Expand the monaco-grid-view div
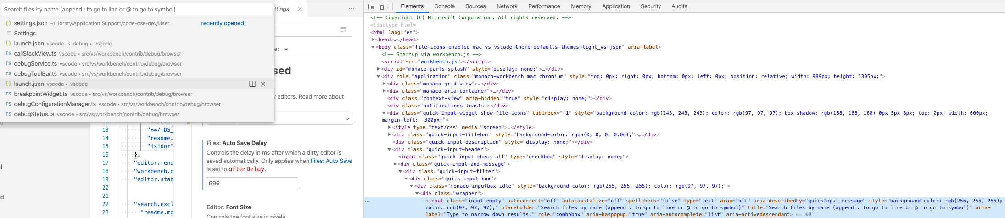 pyautogui.click(x=384, y=84)
